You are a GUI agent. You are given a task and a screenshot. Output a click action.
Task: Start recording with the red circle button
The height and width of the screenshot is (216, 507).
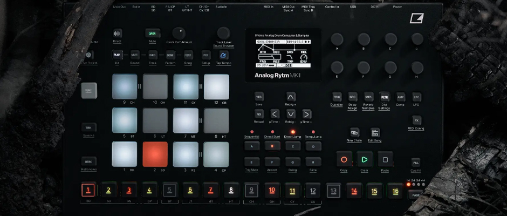[x=344, y=159]
